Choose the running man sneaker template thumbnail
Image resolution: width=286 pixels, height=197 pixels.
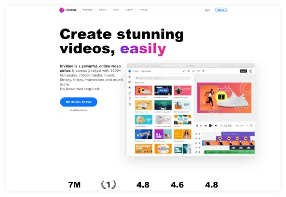click(143, 90)
